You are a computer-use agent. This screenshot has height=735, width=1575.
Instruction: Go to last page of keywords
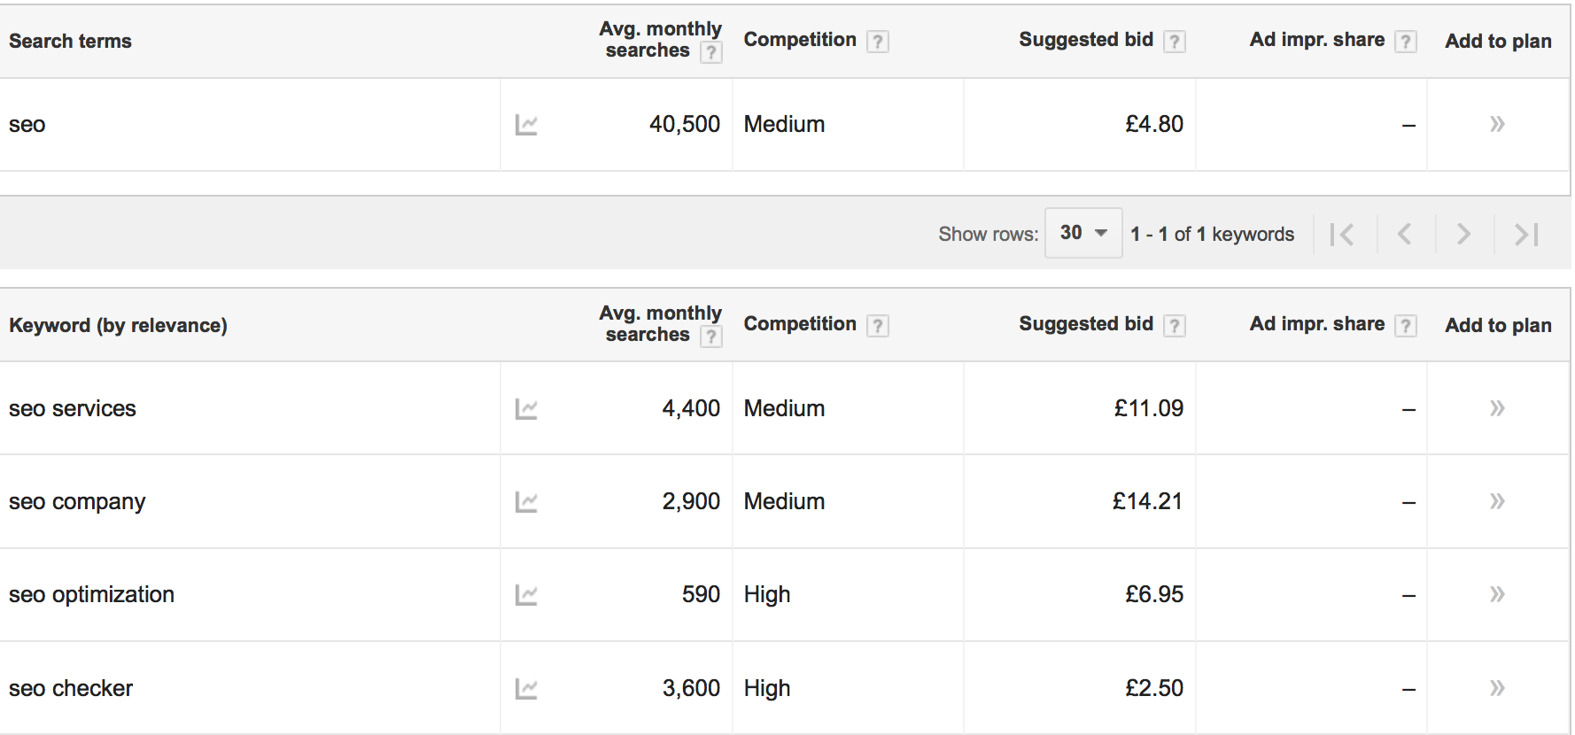pyautogui.click(x=1526, y=235)
